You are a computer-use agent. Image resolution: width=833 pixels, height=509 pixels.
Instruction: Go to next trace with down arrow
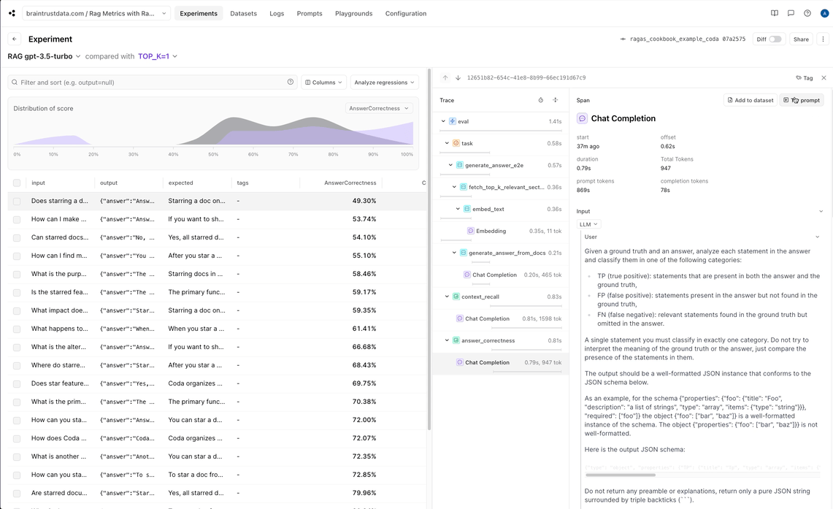(458, 78)
